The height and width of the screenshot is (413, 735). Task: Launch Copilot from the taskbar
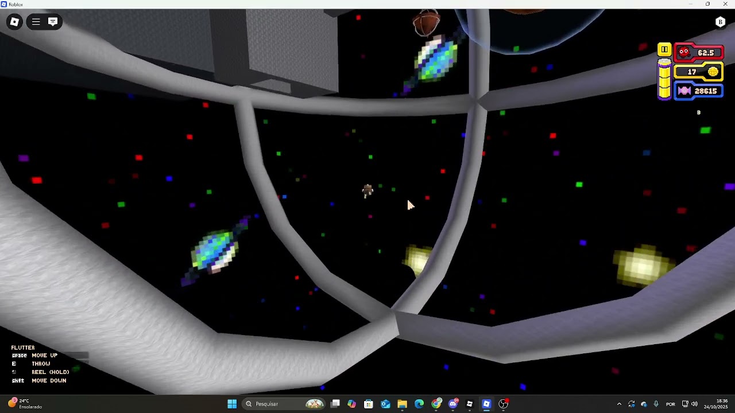(x=352, y=404)
